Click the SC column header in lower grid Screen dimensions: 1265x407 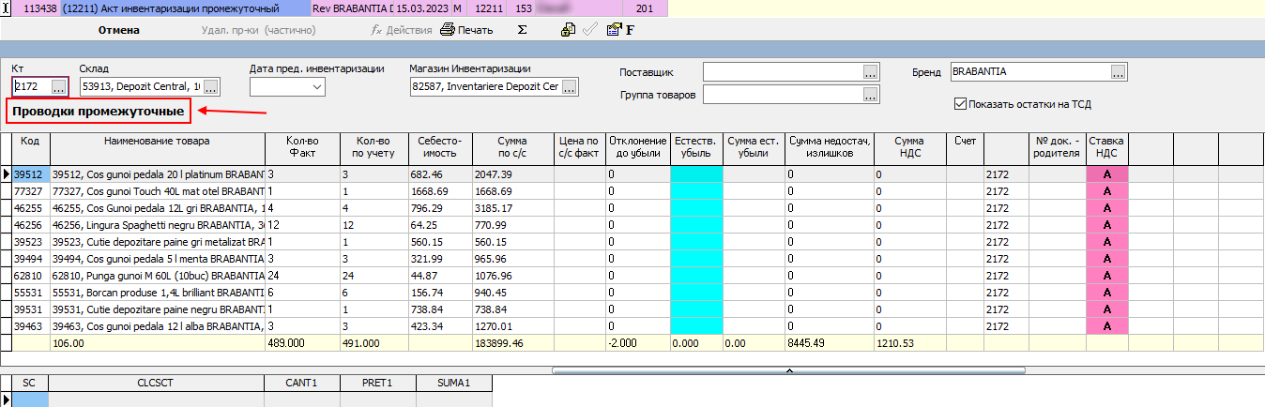pos(29,383)
